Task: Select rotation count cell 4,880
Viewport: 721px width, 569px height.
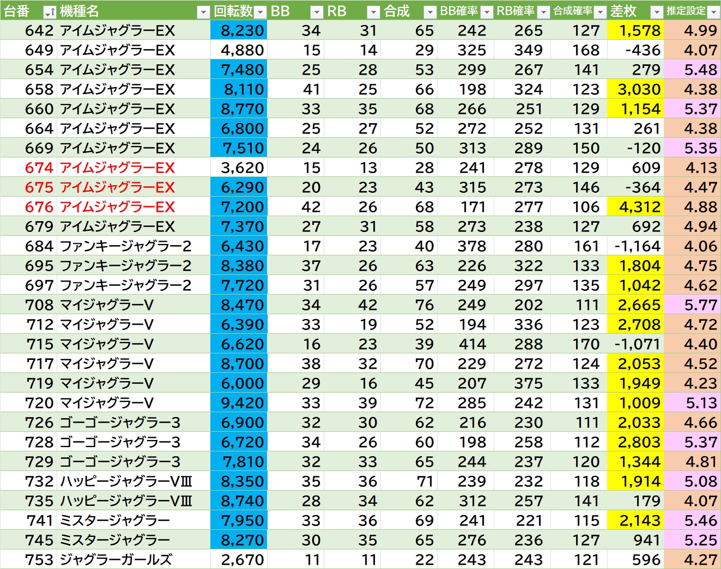Action: 239,50
